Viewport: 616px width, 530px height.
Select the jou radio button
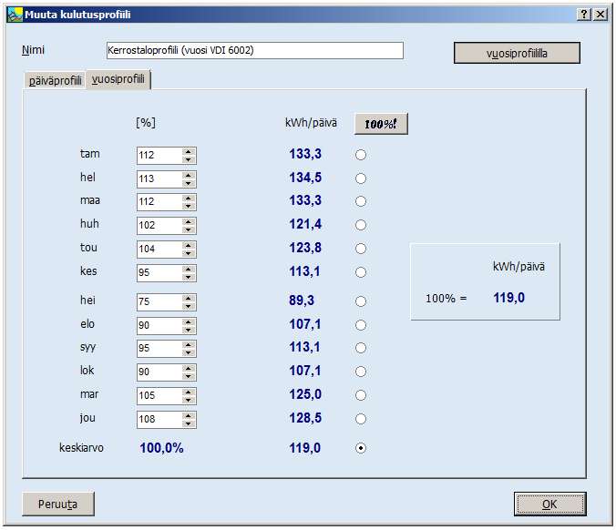361,419
